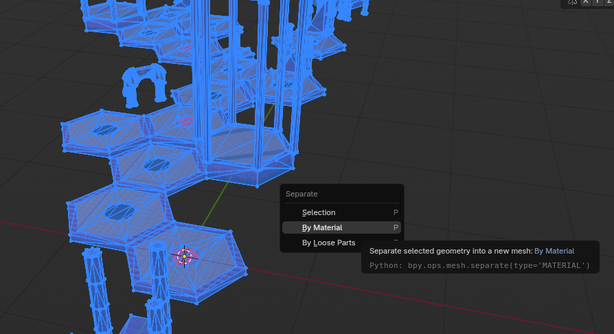This screenshot has width=614, height=334.
Task: Click the 3D cursor on the platform
Action: point(183,256)
